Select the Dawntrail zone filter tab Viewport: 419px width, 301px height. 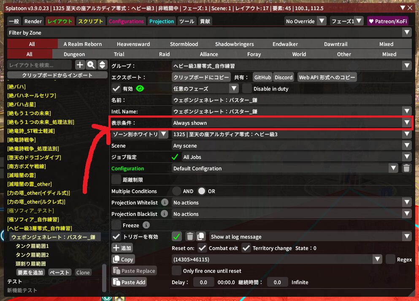pos(335,44)
